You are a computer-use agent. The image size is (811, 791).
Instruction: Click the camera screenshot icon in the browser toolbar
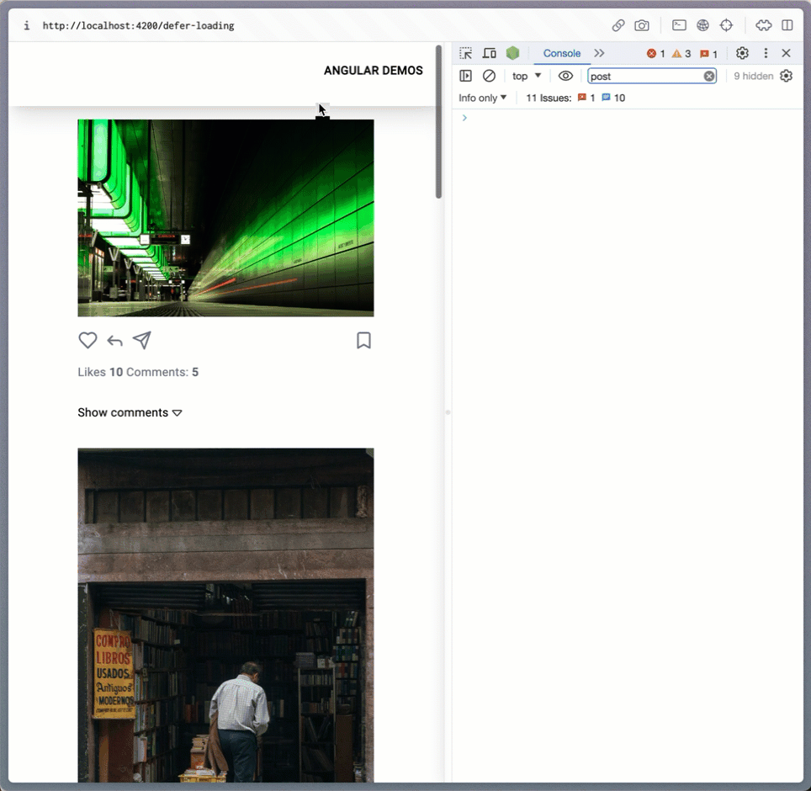[x=642, y=25]
